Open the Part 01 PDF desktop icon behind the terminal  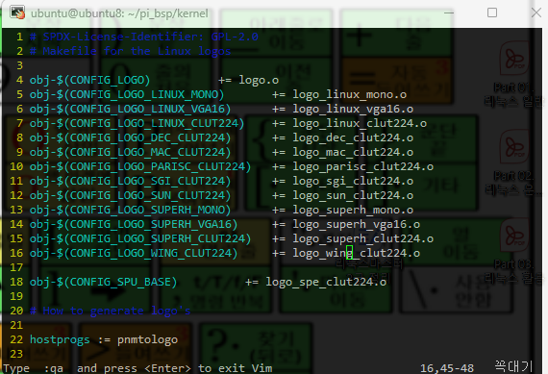tap(513, 74)
